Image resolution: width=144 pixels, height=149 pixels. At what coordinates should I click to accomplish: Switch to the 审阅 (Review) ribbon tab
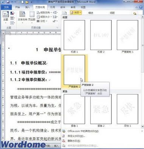click(73, 7)
